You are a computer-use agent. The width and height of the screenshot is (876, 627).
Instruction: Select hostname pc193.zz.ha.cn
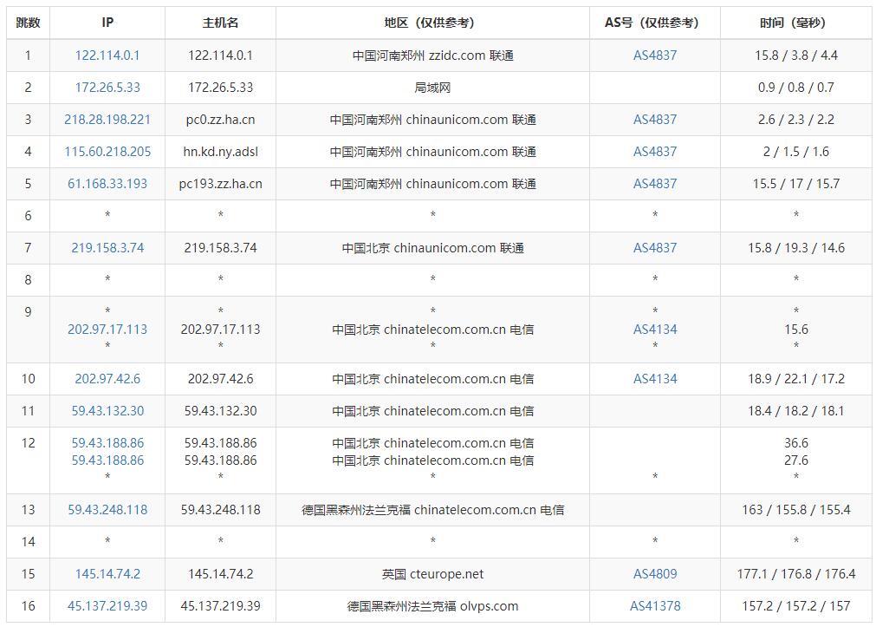(220, 184)
